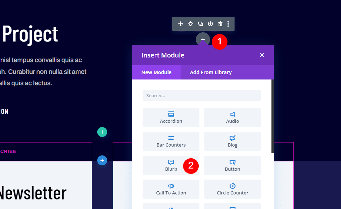Screen dimensions: 341x209
Task: Switch to the New Module tab
Action: tap(156, 72)
